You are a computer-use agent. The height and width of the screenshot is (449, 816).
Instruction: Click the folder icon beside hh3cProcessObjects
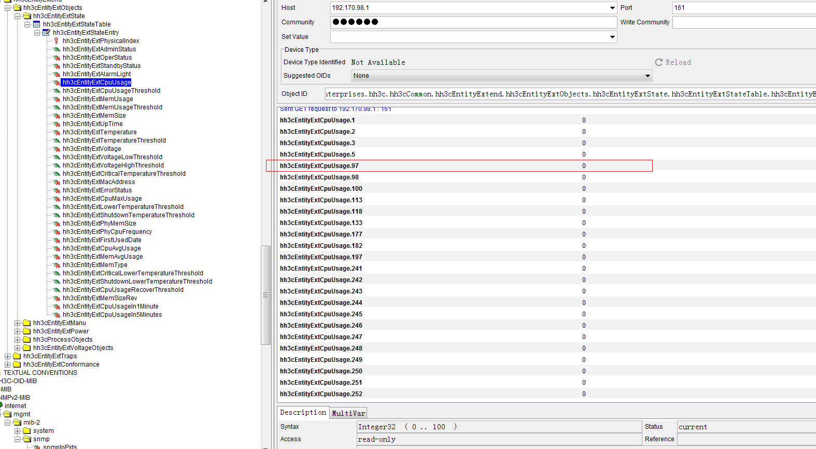pos(27,340)
